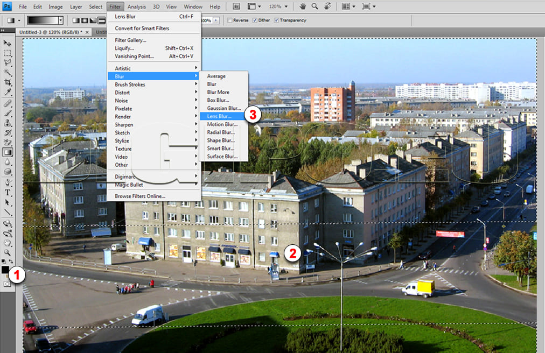The image size is (545, 353).
Task: Select the Blur drop tool
Action: [8, 162]
